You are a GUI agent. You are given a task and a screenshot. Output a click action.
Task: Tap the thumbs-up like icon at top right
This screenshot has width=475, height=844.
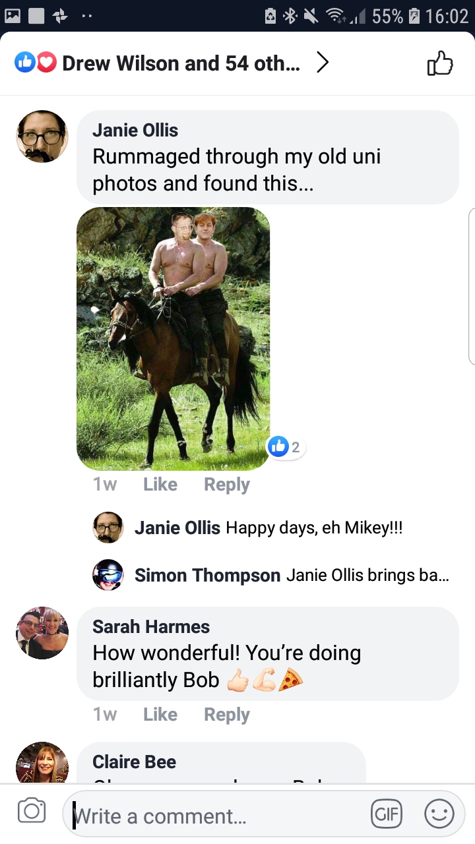[440, 63]
